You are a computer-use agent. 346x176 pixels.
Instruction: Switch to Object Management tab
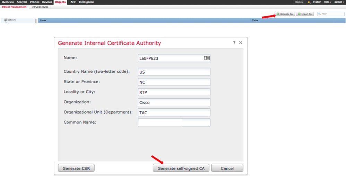(14, 7)
